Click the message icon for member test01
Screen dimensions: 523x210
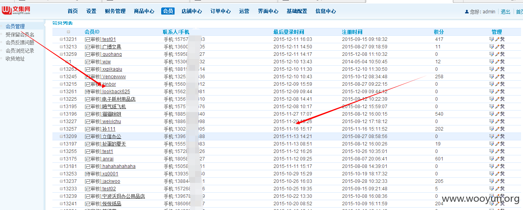point(491,39)
